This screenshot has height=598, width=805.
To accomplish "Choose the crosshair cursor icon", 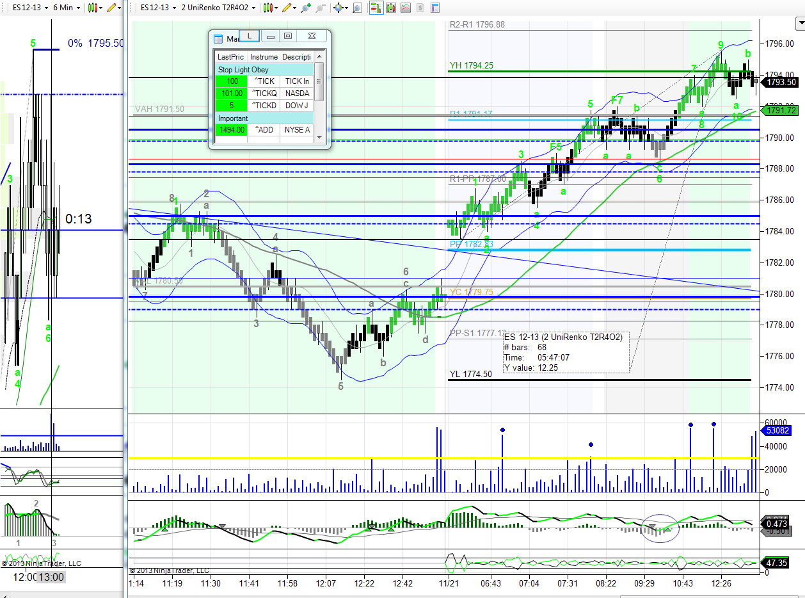I will tap(337, 8).
